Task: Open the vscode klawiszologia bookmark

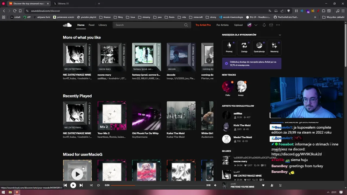Action: pos(231,17)
